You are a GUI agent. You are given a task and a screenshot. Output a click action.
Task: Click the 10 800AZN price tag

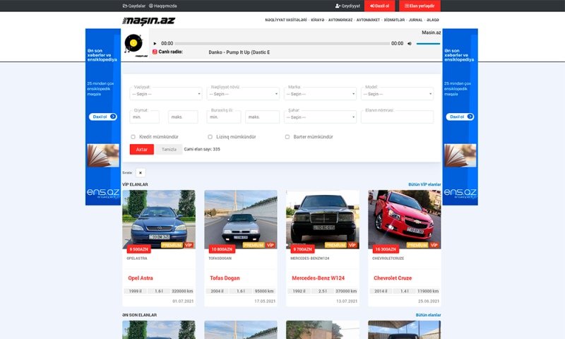[x=222, y=249]
